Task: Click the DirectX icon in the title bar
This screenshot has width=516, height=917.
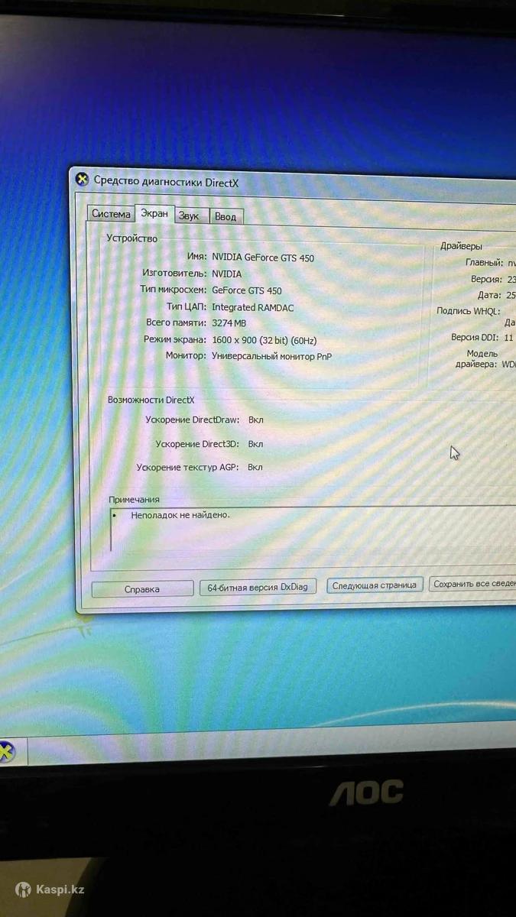Action: (83, 180)
